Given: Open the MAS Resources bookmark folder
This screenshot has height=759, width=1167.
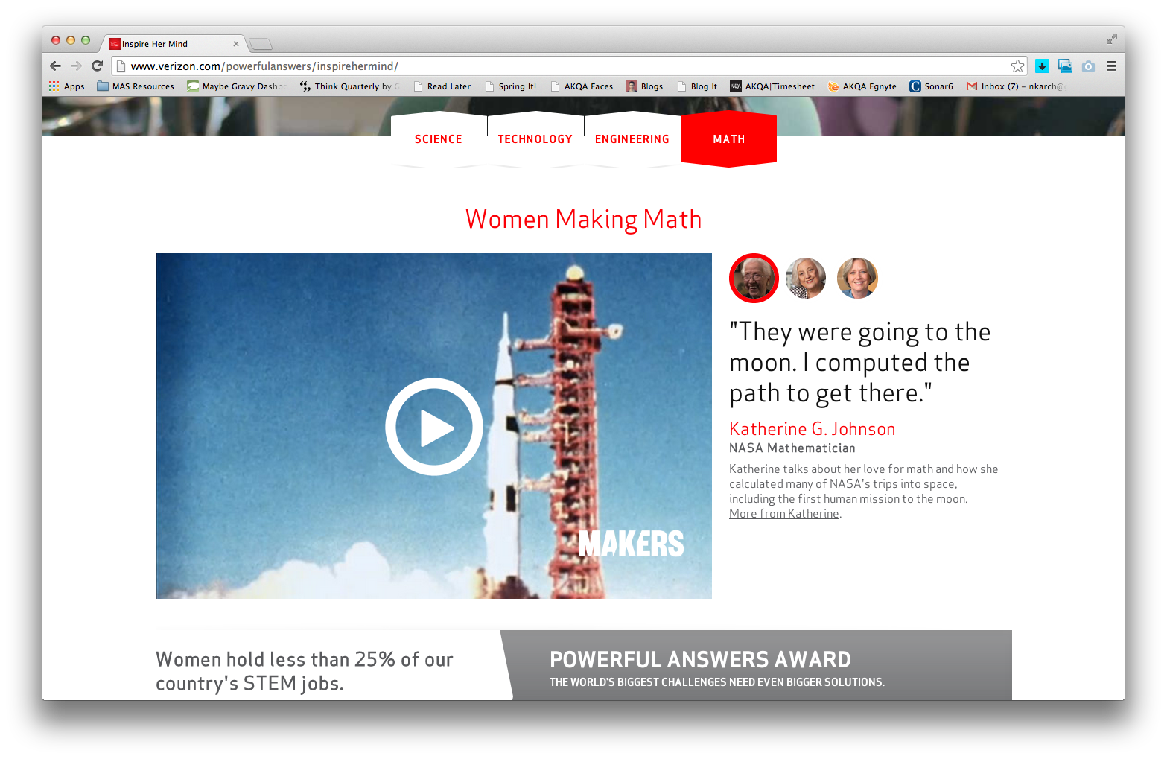Looking at the screenshot, I should [136, 86].
